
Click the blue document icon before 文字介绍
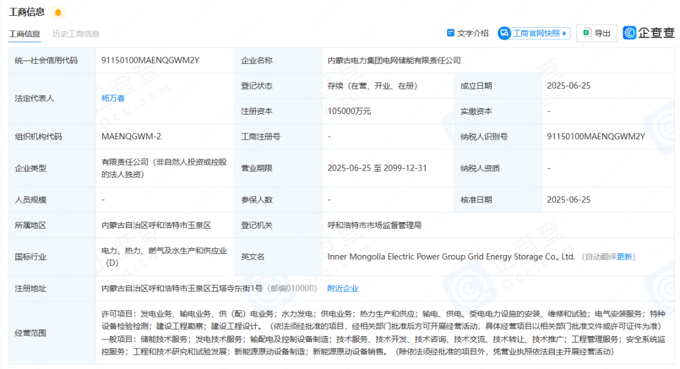coord(450,33)
